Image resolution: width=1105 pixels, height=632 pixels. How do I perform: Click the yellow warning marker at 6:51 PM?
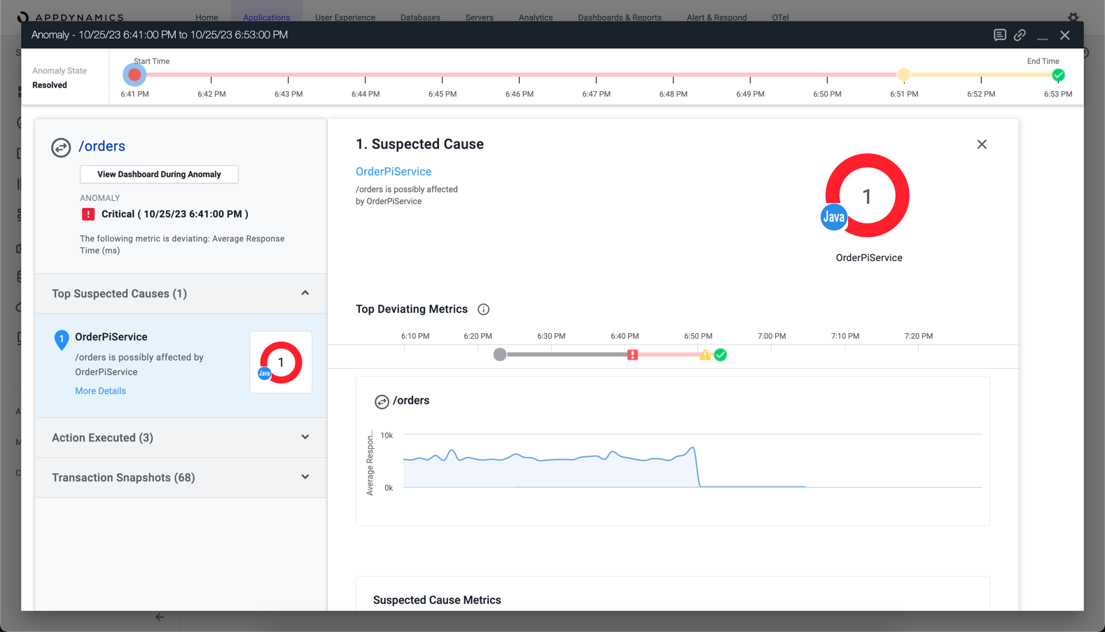tap(904, 75)
